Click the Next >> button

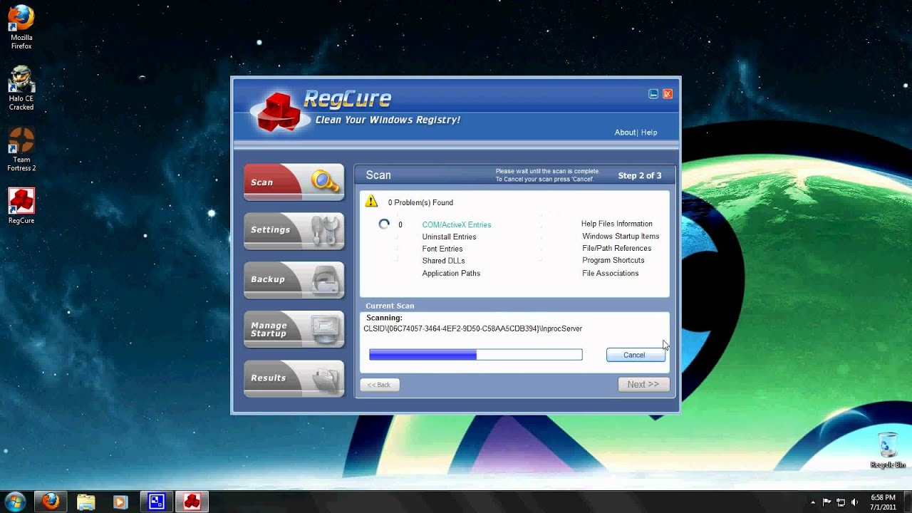(x=643, y=384)
